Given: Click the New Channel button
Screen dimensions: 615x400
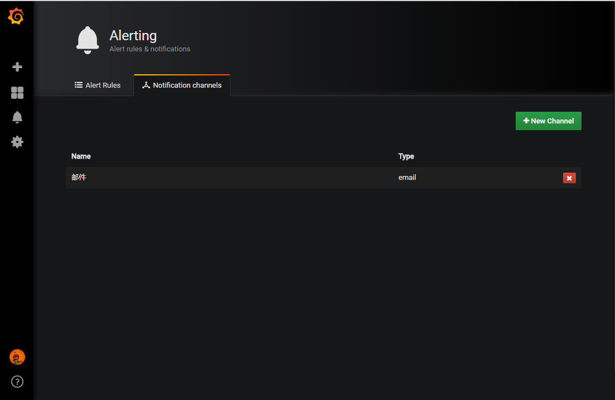Looking at the screenshot, I should tap(548, 121).
